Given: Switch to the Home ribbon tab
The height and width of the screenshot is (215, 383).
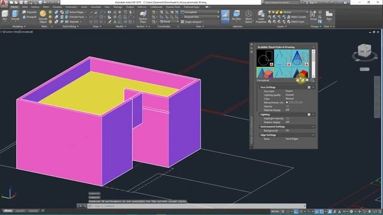Looking at the screenshot, I should [x=14, y=7].
